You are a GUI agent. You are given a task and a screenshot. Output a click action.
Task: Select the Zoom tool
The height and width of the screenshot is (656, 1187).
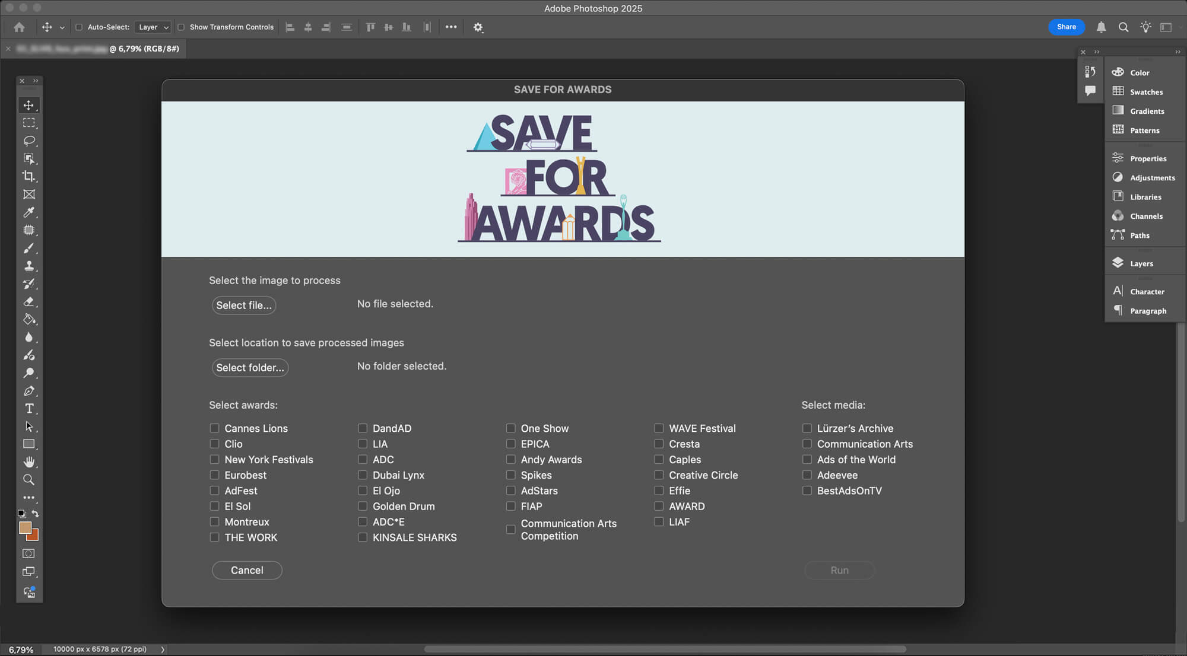[x=28, y=480]
